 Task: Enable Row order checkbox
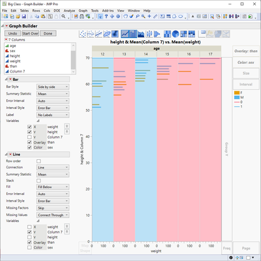38,161
